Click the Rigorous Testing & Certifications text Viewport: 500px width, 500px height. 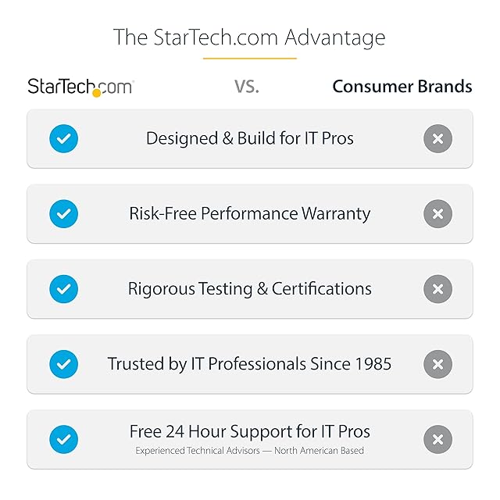click(x=250, y=289)
